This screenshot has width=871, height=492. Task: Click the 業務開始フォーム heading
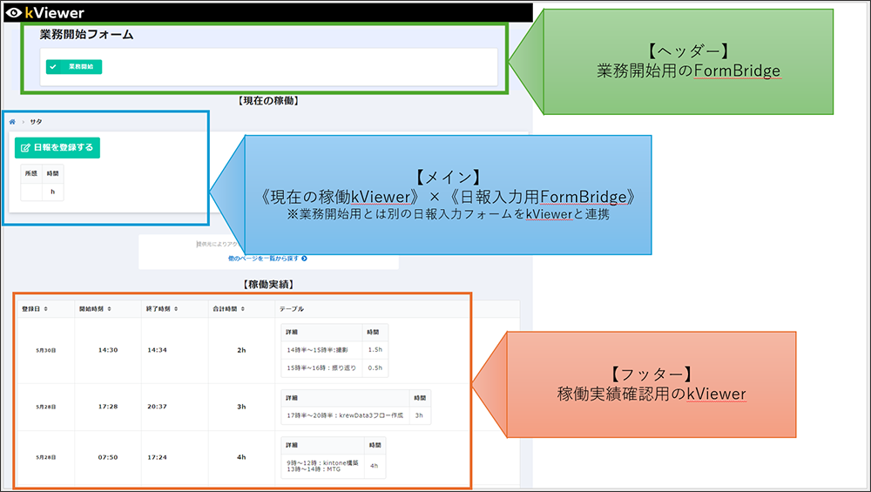click(86, 35)
